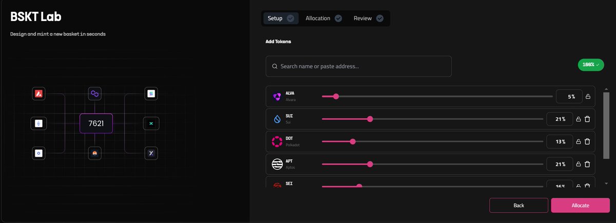Click the Back button
The height and width of the screenshot is (223, 616).
(518, 205)
